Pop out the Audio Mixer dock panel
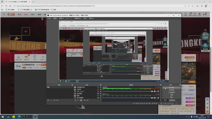The height and width of the screenshot is (119, 212). coord(160,85)
